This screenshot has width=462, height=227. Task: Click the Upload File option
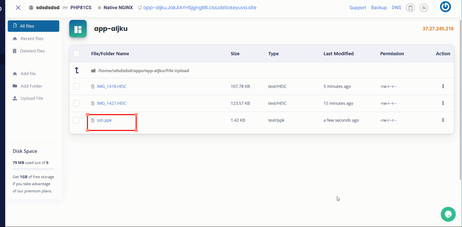pos(31,98)
